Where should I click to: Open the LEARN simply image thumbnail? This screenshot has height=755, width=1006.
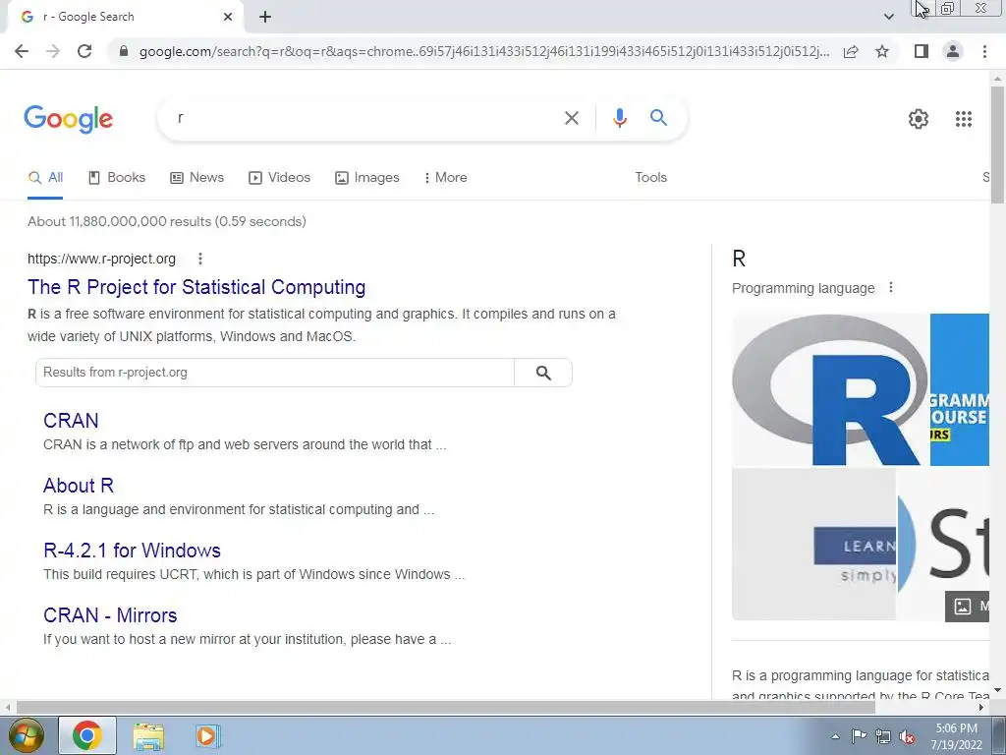(813, 545)
